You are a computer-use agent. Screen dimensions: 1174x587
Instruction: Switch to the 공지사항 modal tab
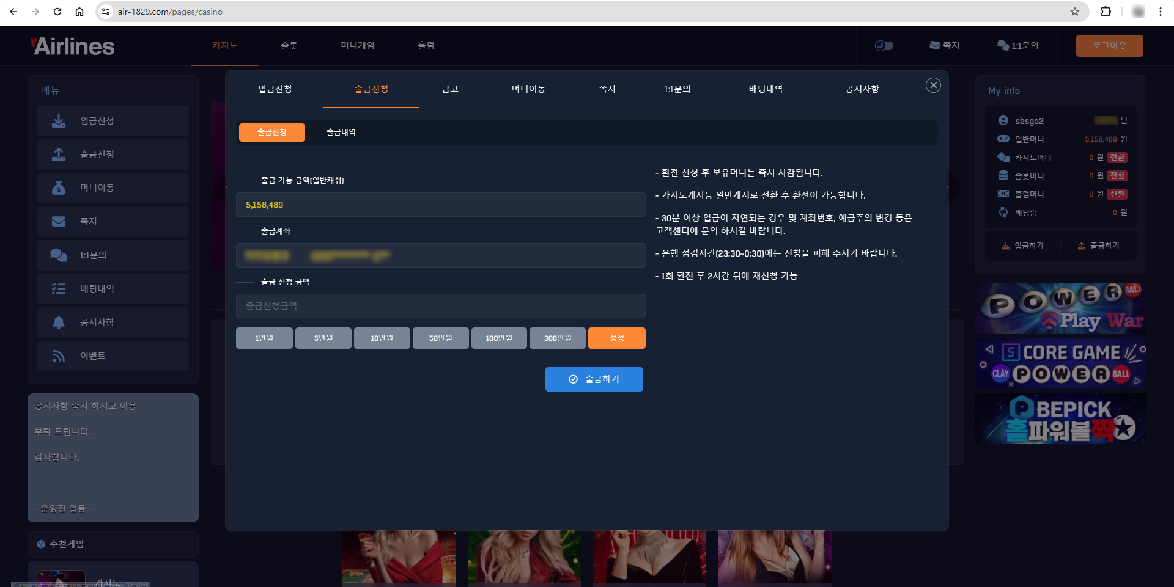[862, 89]
